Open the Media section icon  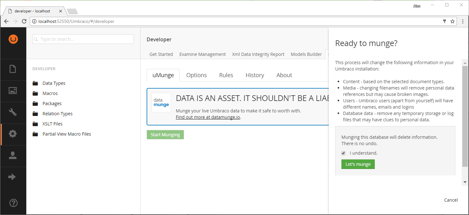[x=13, y=91]
